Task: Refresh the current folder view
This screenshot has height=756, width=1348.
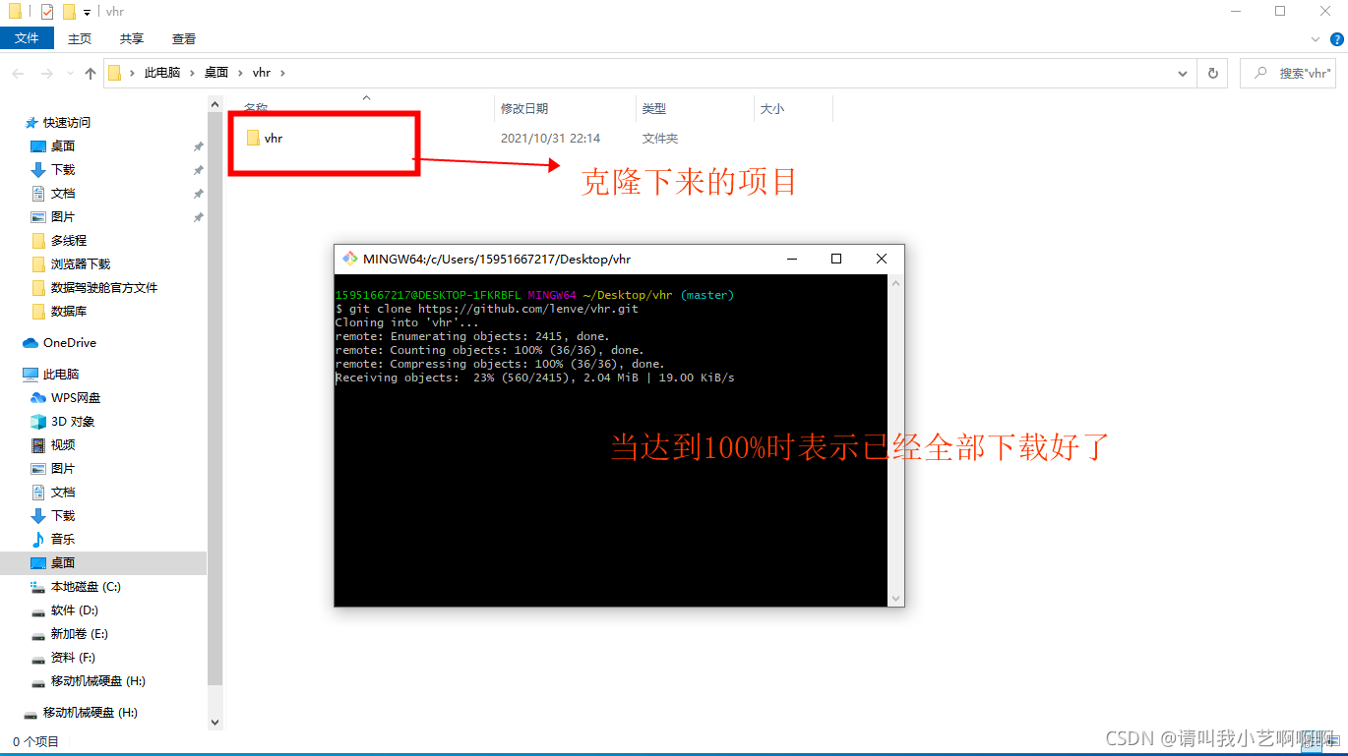Action: (1212, 73)
